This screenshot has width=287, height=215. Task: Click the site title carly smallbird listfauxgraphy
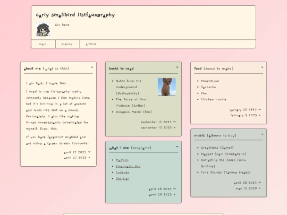(x=75, y=15)
